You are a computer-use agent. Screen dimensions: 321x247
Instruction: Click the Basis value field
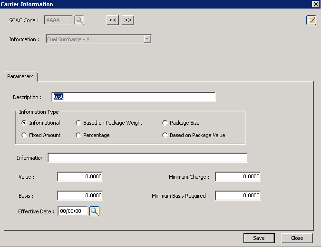pyautogui.click(x=80, y=195)
